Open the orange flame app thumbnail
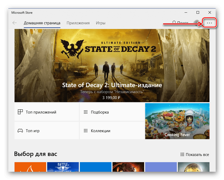This screenshot has width=224, height=180. [30, 167]
